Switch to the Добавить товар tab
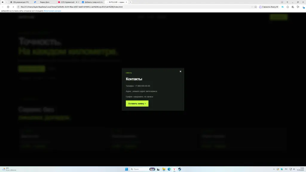 pyautogui.click(x=93, y=2)
